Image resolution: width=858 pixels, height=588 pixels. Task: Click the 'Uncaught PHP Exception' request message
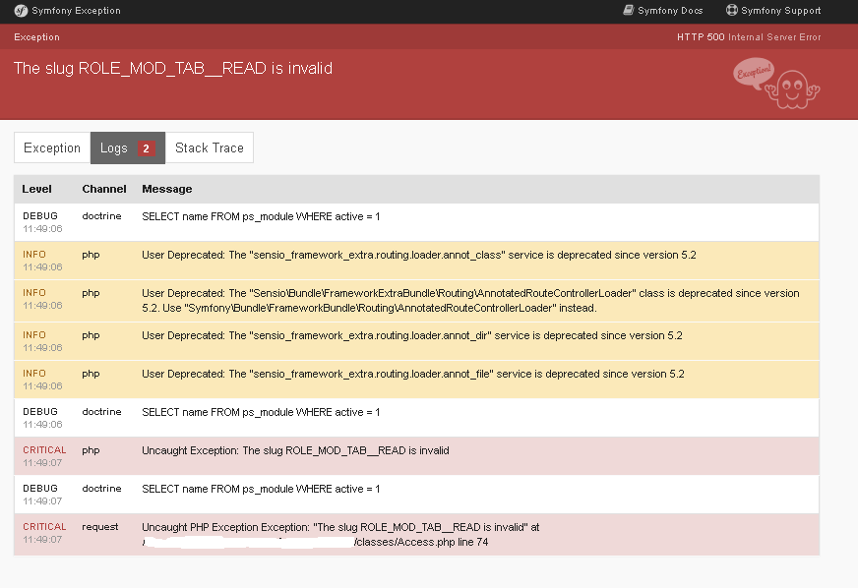point(340,534)
